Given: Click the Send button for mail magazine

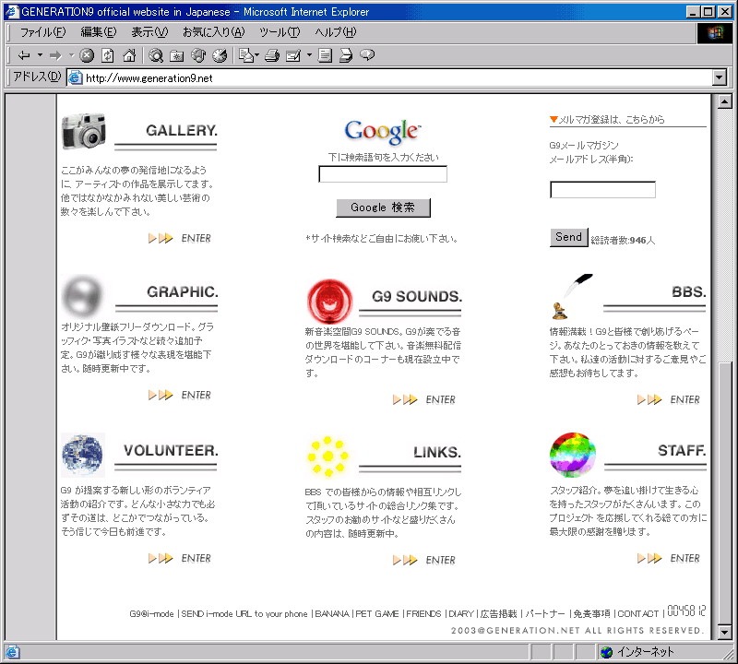Looking at the screenshot, I should [x=569, y=237].
